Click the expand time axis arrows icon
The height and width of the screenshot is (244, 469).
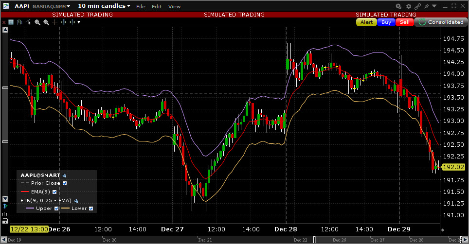pyautogui.click(x=63, y=22)
